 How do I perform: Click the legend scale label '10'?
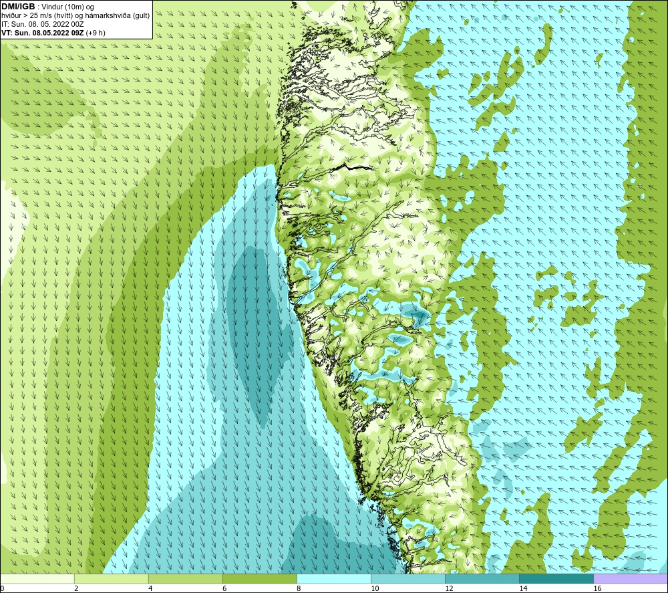[375, 588]
